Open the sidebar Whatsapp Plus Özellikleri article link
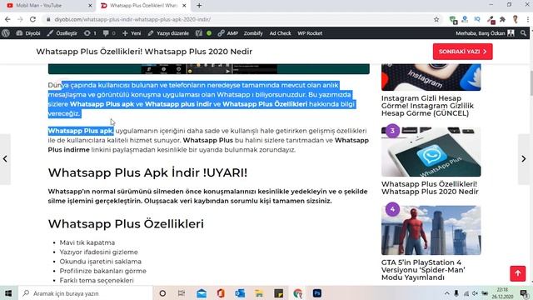 click(430, 187)
